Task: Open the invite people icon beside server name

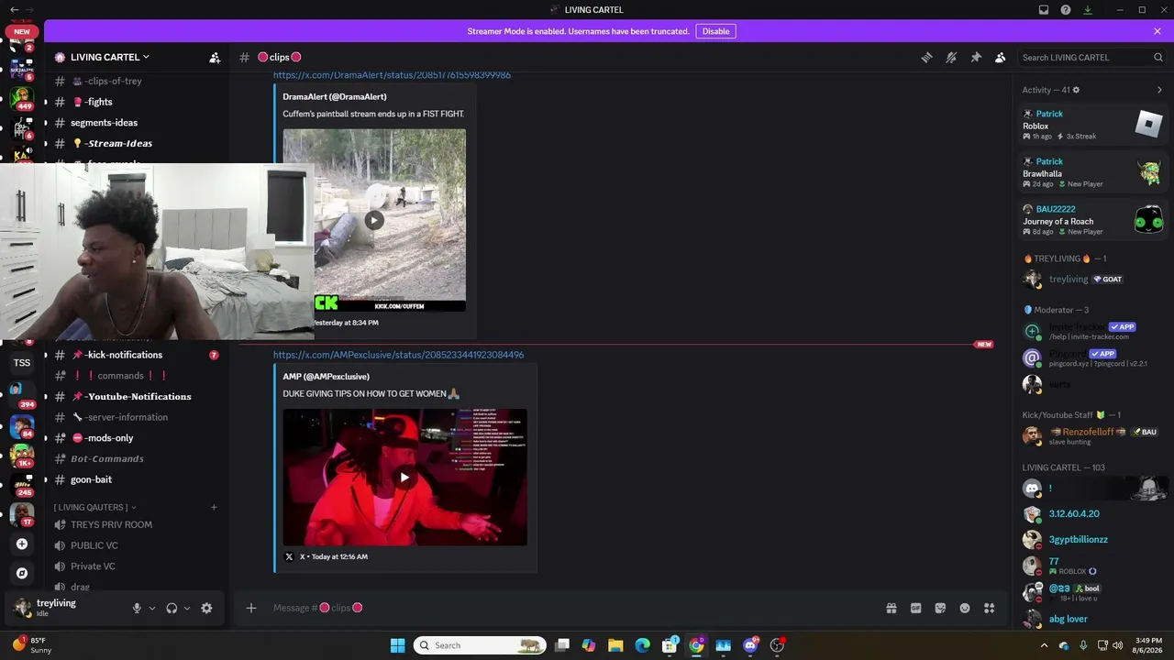Action: point(215,58)
